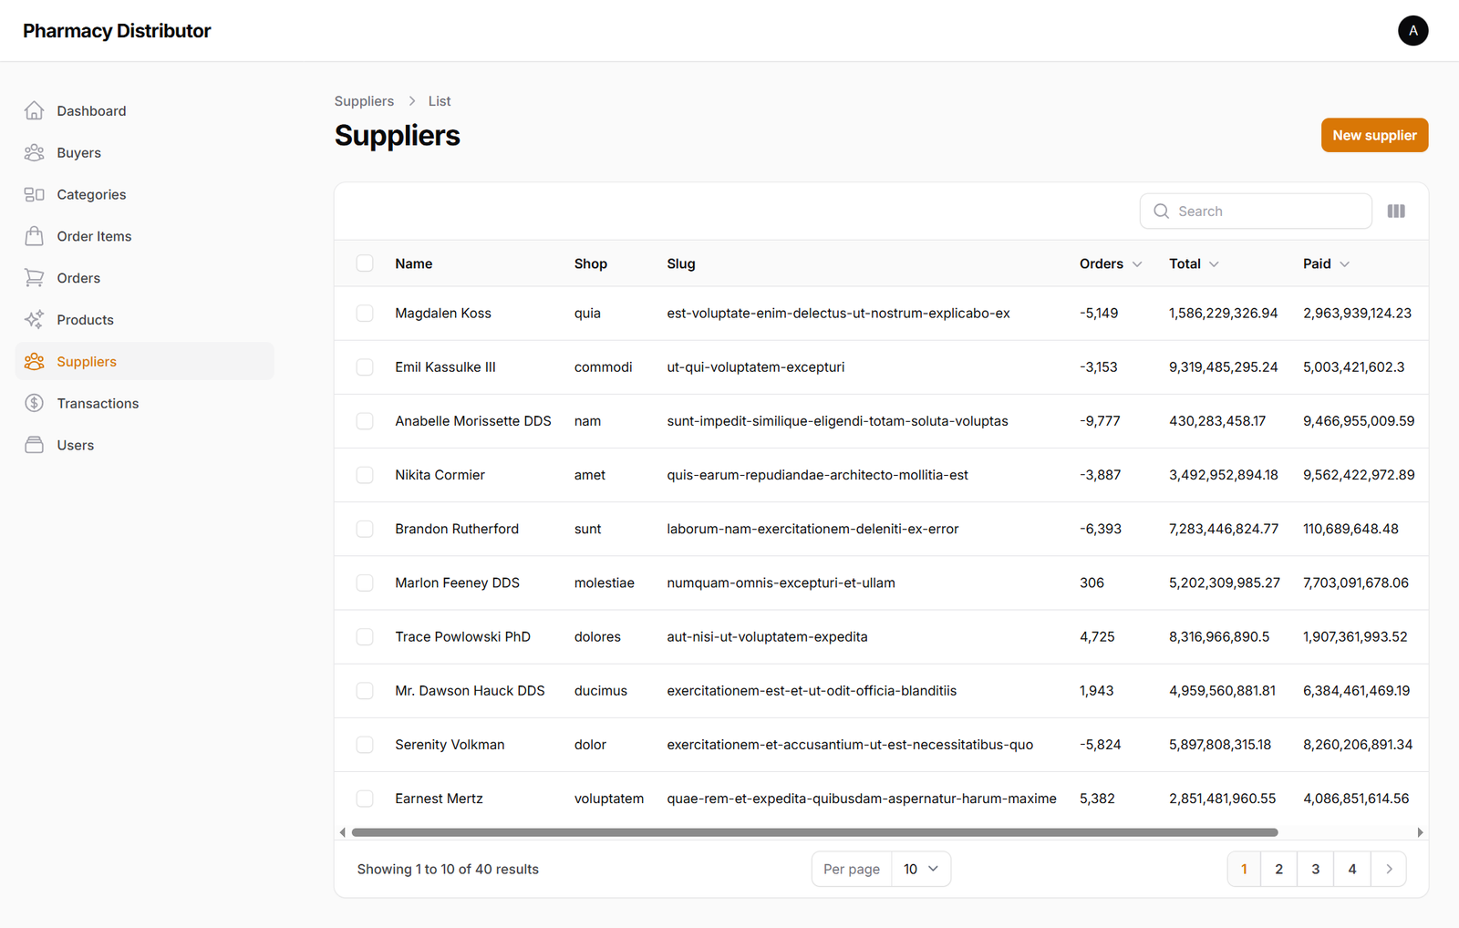Select the Buyers sidebar icon
Viewport: 1459px width, 928px height.
[34, 152]
